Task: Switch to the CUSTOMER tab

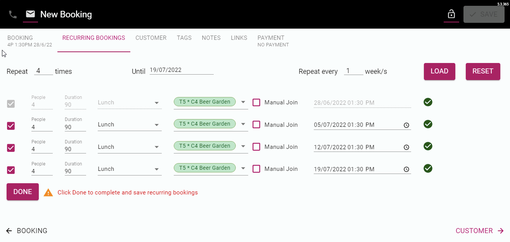Action: tap(151, 37)
